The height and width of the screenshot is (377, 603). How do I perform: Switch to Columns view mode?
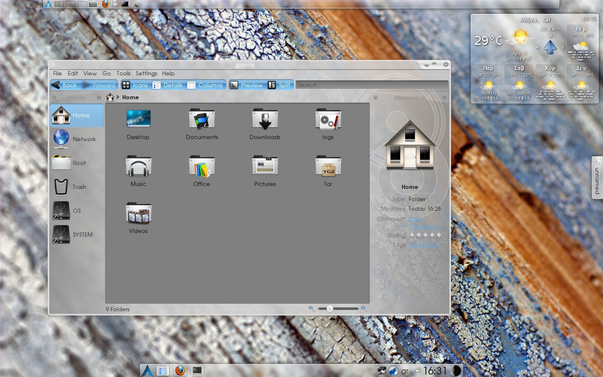[205, 85]
